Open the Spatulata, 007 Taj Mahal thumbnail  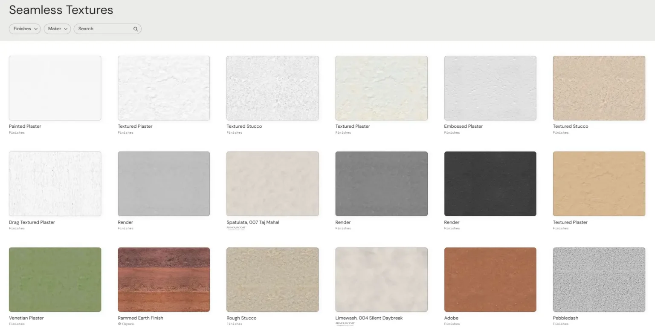coord(272,184)
